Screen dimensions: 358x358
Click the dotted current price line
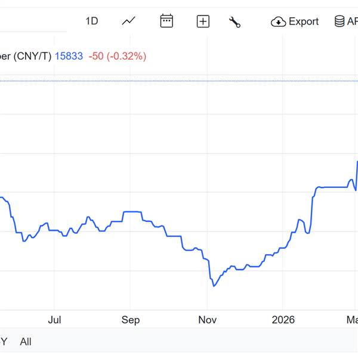tap(179, 81)
